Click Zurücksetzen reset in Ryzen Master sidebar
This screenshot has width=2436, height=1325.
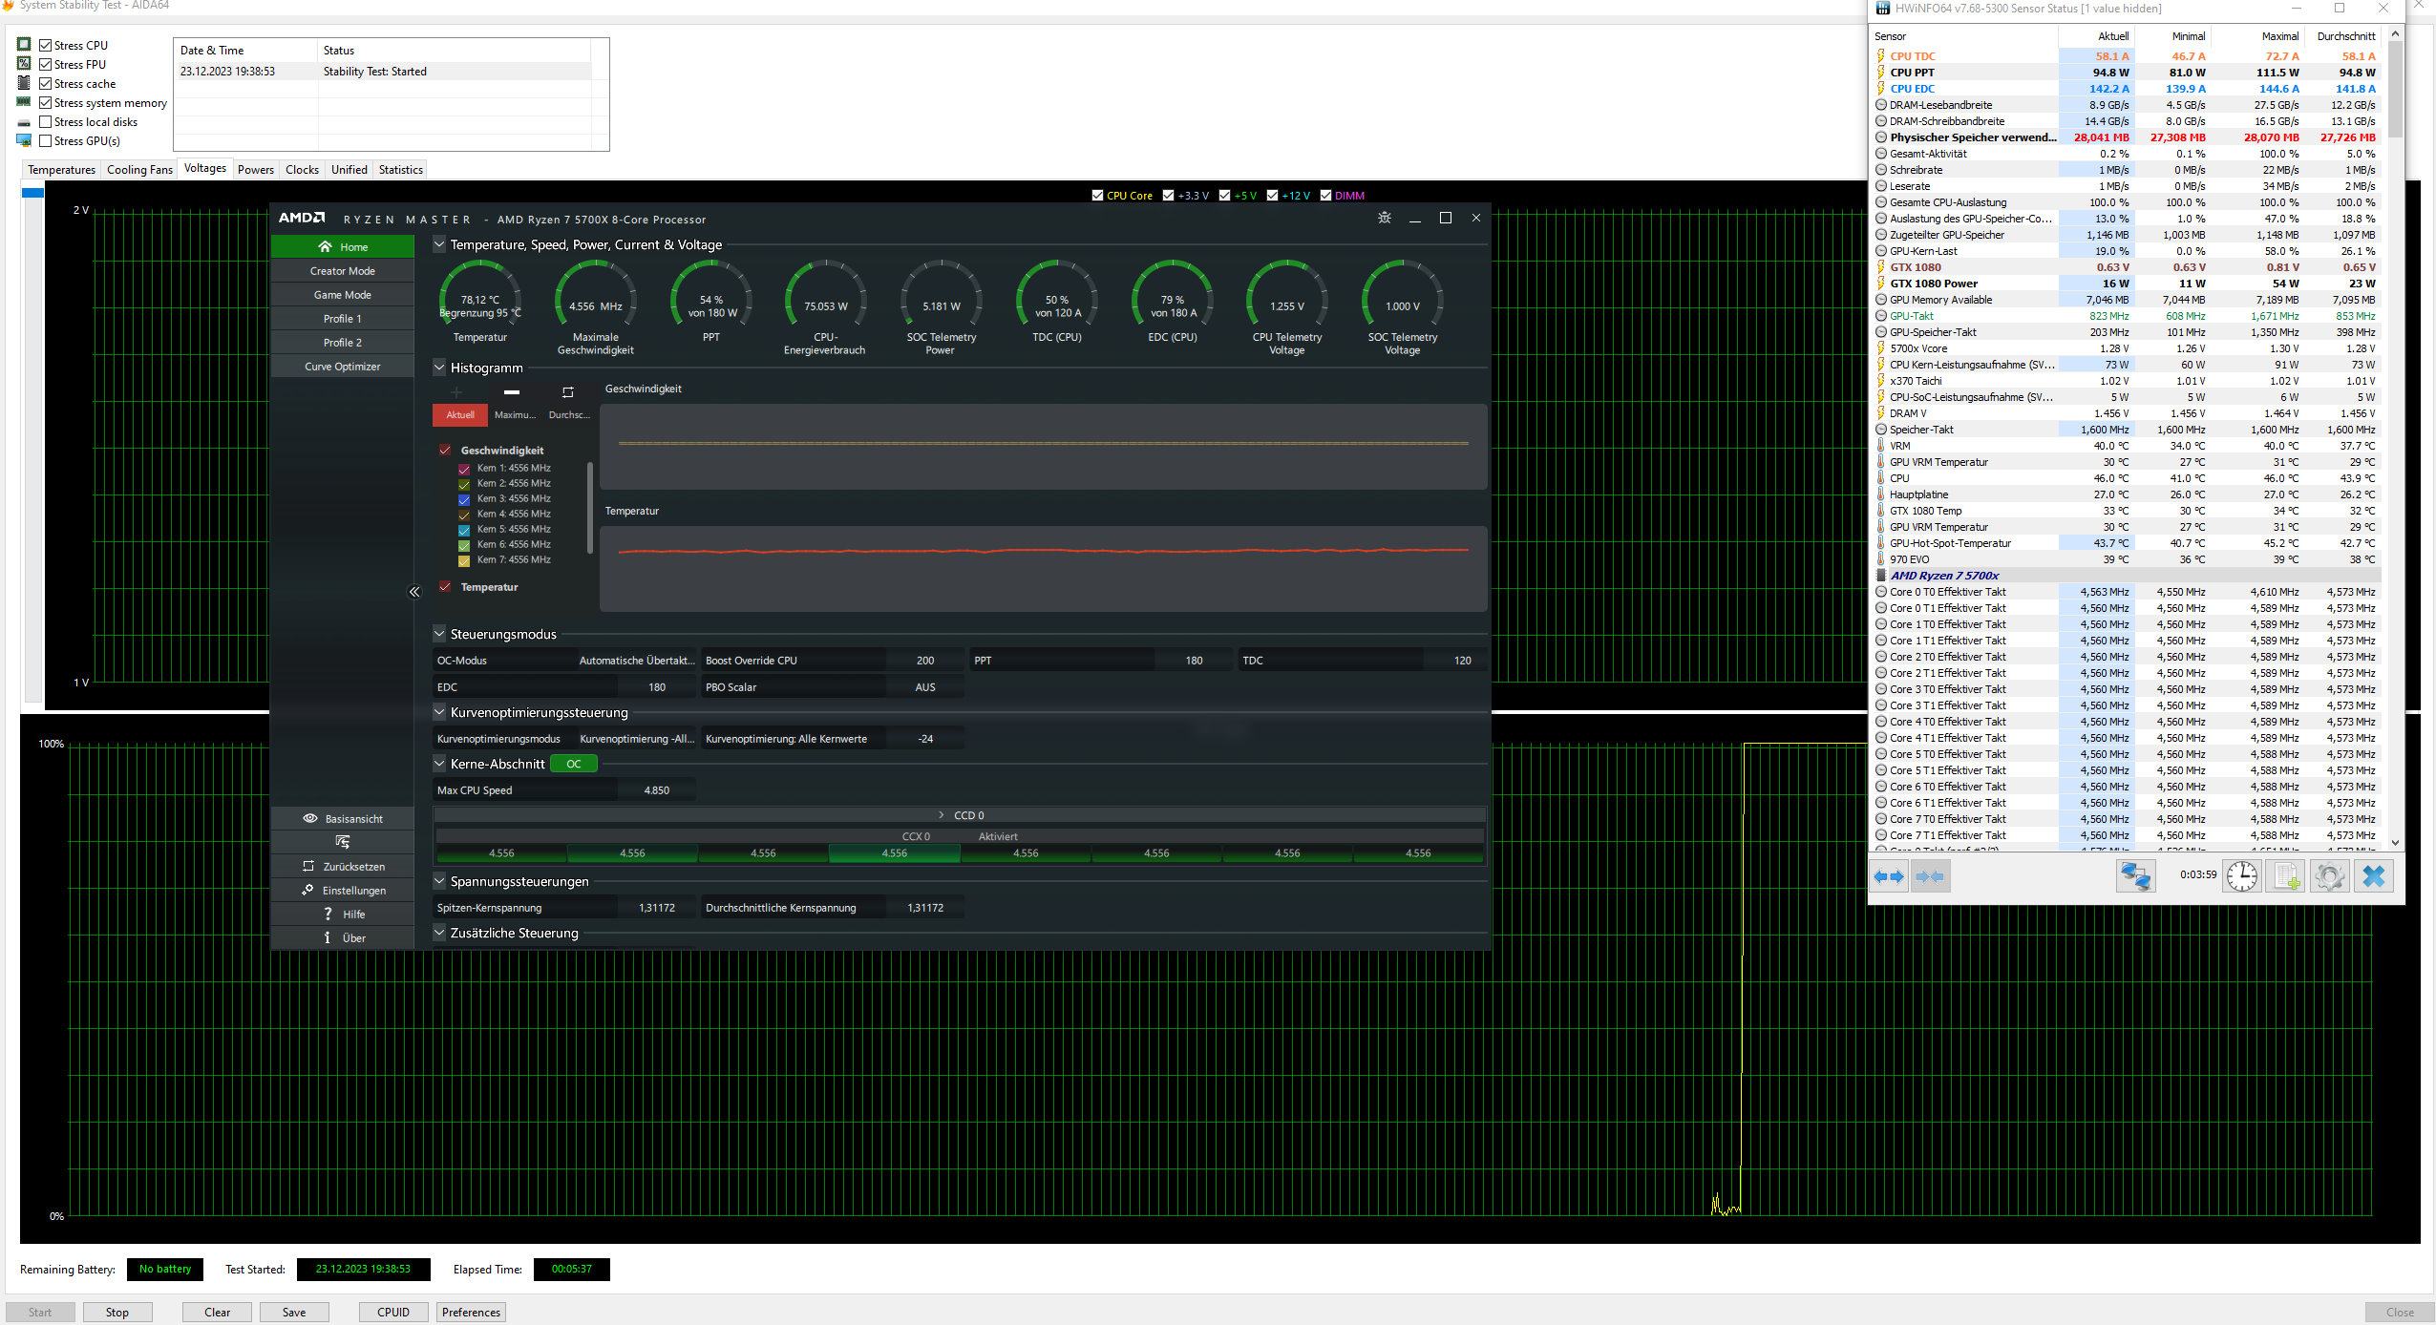click(x=343, y=866)
